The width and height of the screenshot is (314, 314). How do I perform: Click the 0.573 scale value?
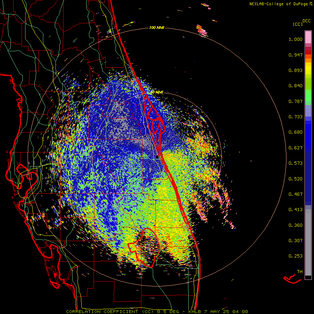point(296,163)
